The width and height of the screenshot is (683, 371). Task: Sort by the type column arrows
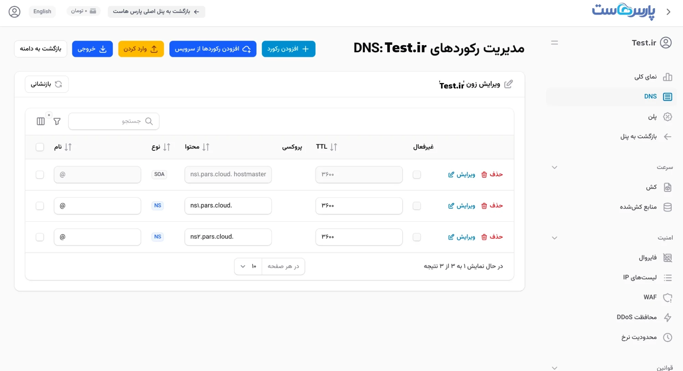166,147
